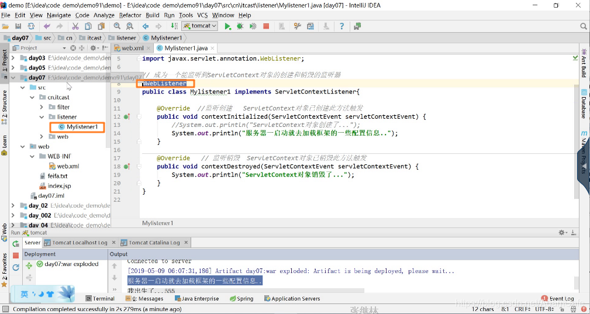Click the Undo arrow in the toolbar

(x=47, y=26)
